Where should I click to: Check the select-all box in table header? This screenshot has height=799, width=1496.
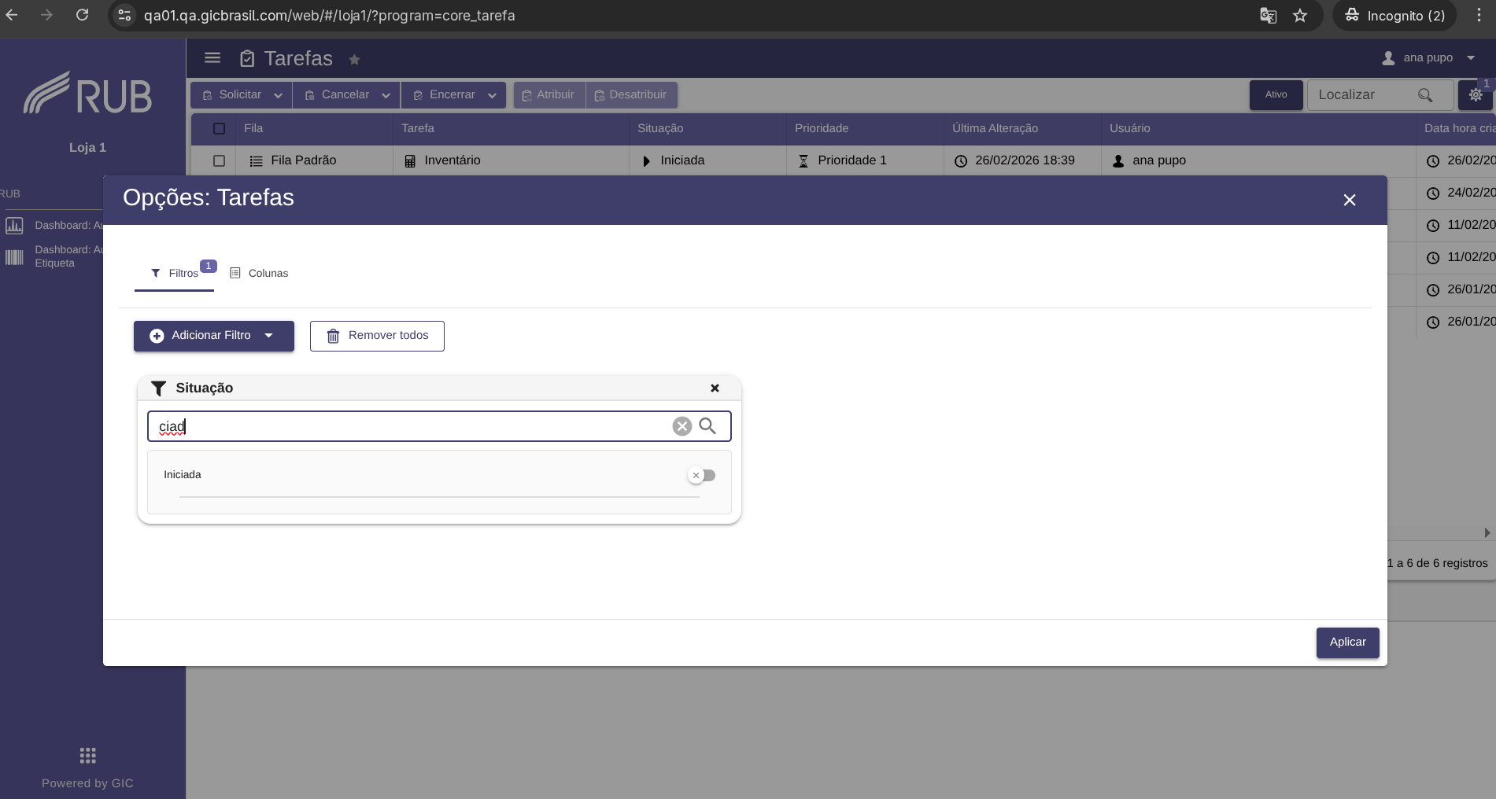[219, 128]
